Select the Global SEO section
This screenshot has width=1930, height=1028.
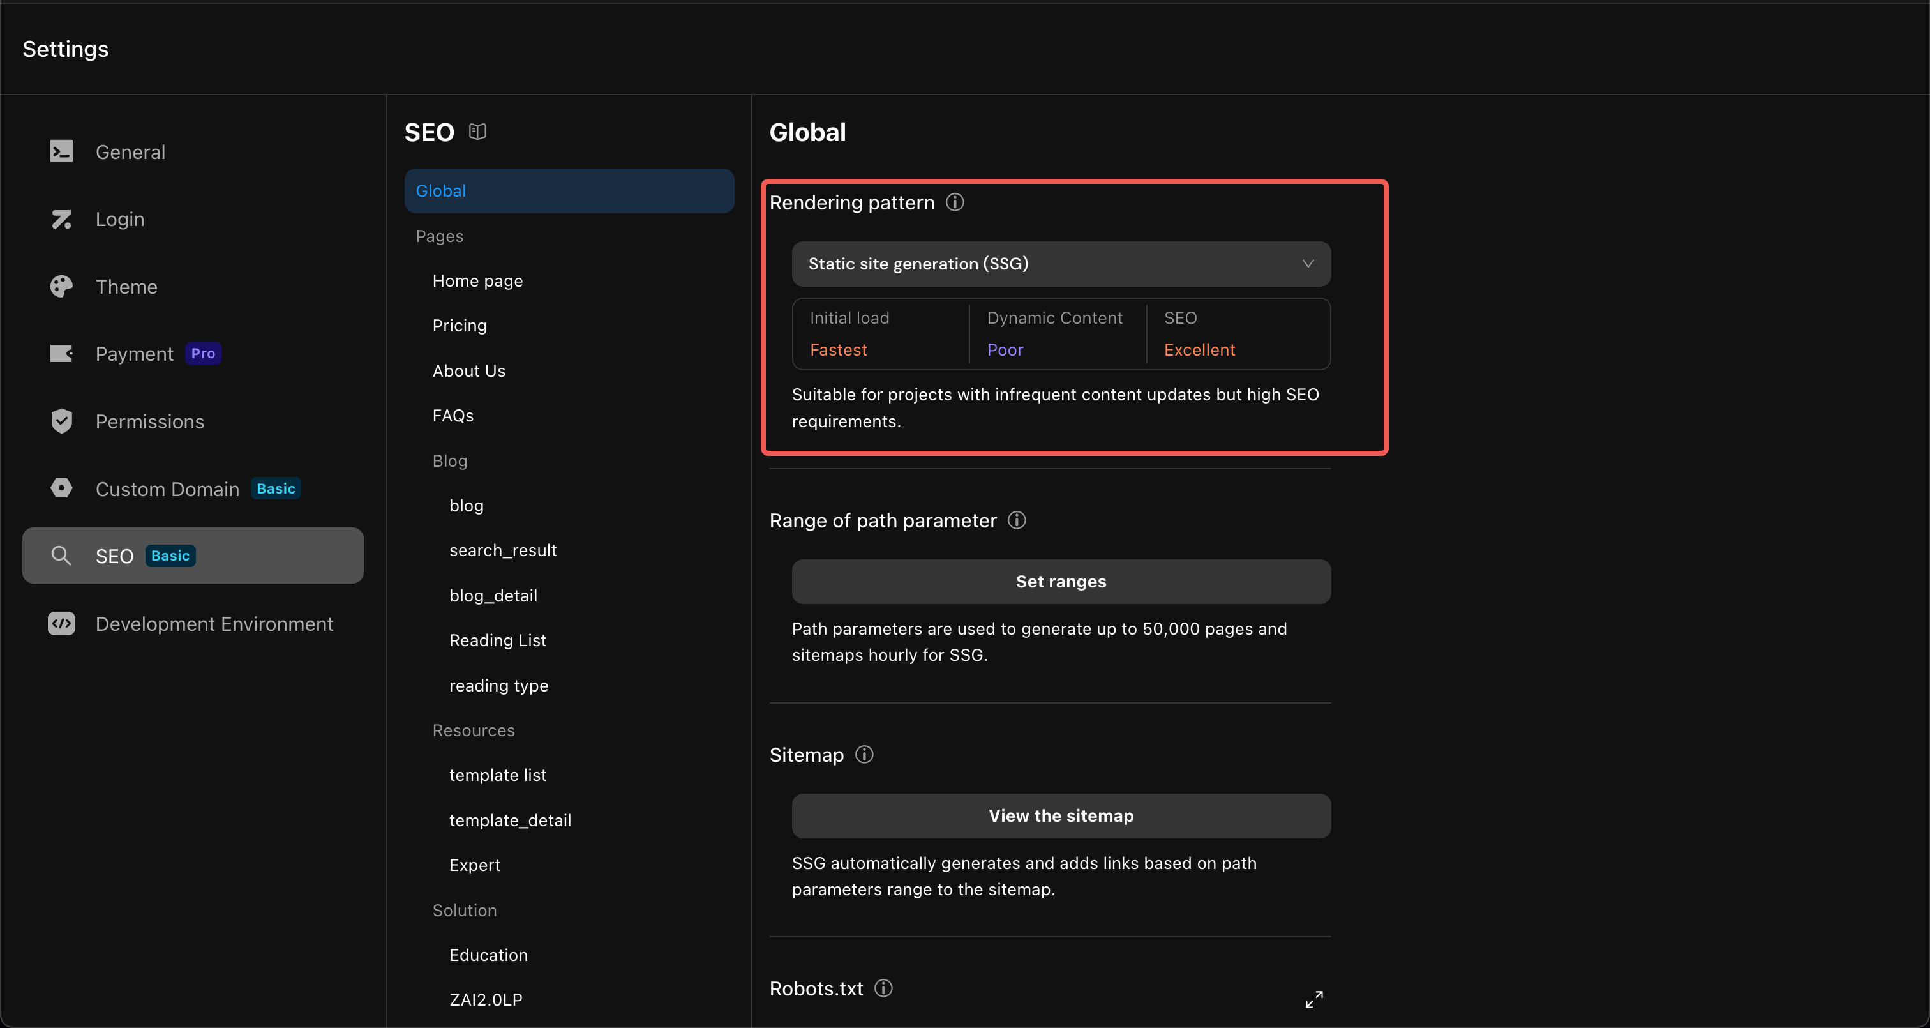pyautogui.click(x=569, y=190)
